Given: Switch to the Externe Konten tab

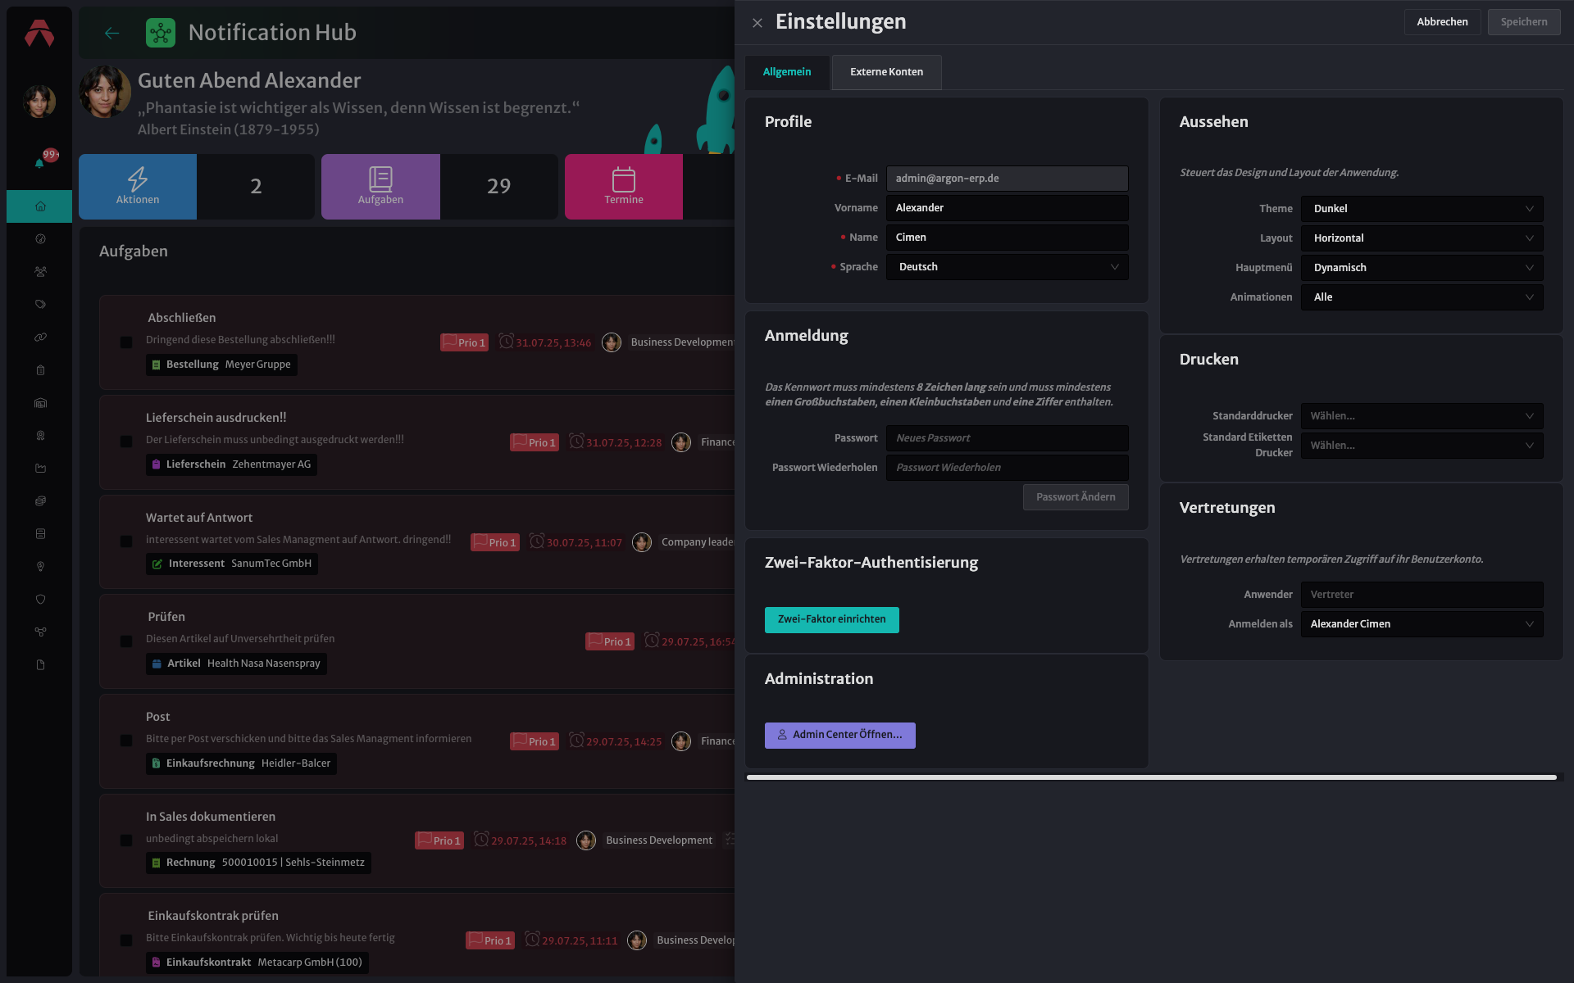Looking at the screenshot, I should click(x=886, y=72).
